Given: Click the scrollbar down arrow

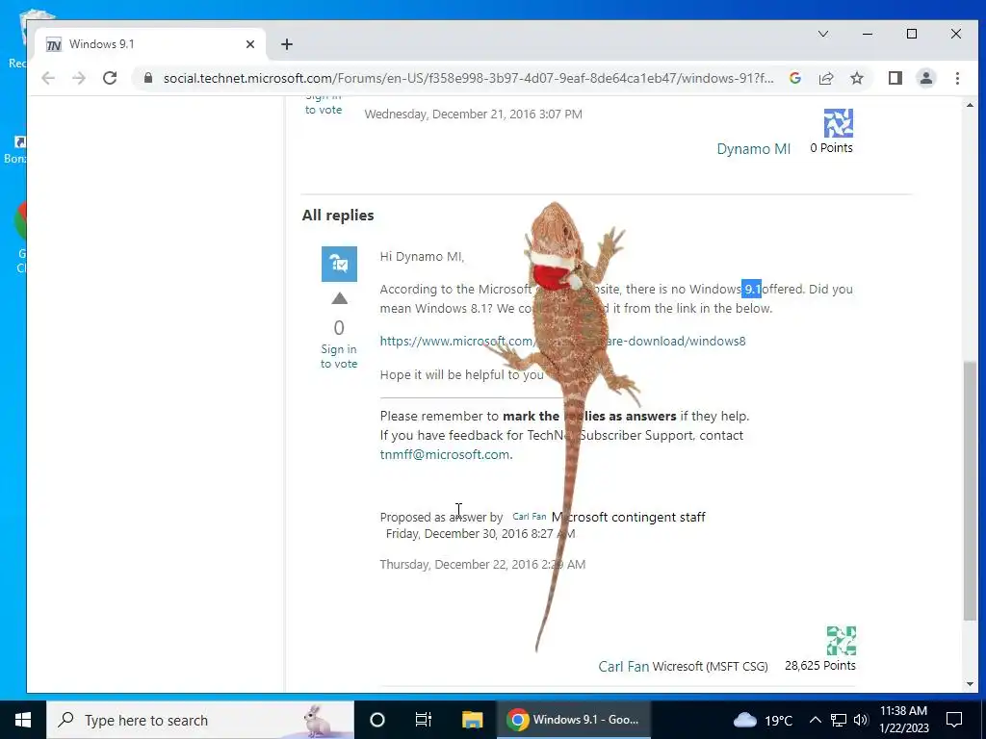Looking at the screenshot, I should [970, 684].
